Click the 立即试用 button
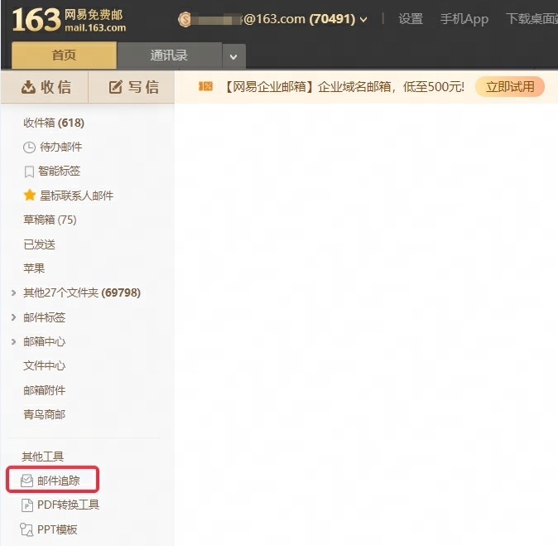558x546 pixels. (x=510, y=86)
